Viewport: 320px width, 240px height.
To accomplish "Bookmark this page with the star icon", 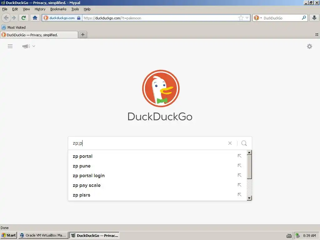I will point(241,18).
